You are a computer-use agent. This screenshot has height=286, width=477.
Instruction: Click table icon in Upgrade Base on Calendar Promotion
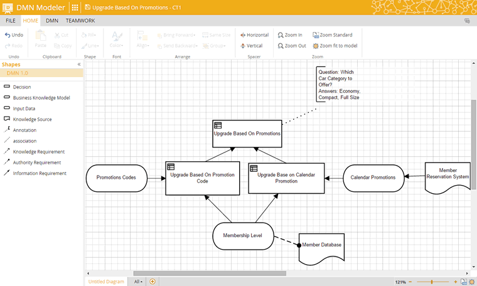(254, 168)
